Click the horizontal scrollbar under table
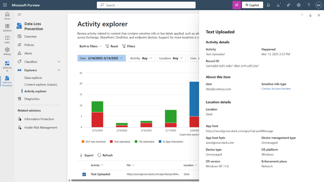The width and height of the screenshot is (324, 182). coord(135,180)
